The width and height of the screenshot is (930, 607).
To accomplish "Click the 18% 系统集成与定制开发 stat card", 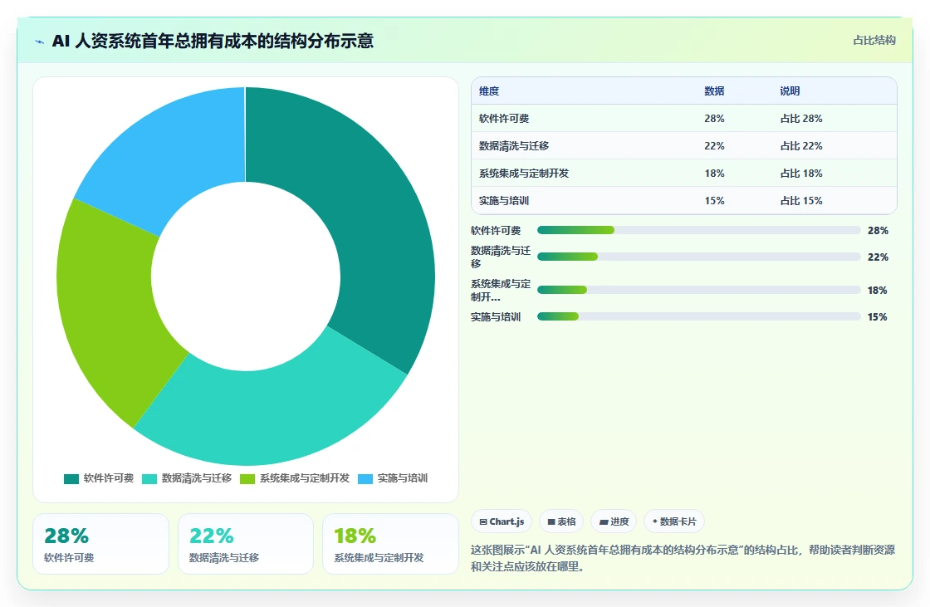I will click(390, 544).
